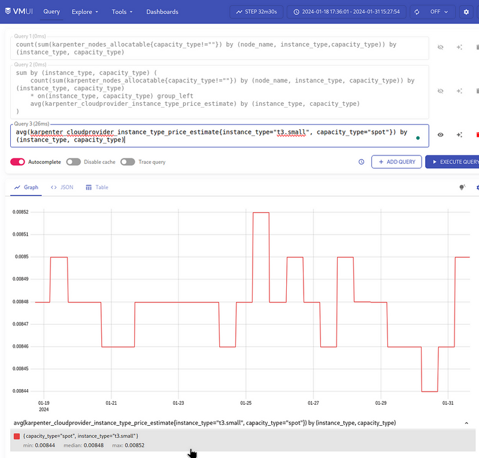Click the VMUI logo
Viewport: 479px width, 458px height.
pos(19,11)
